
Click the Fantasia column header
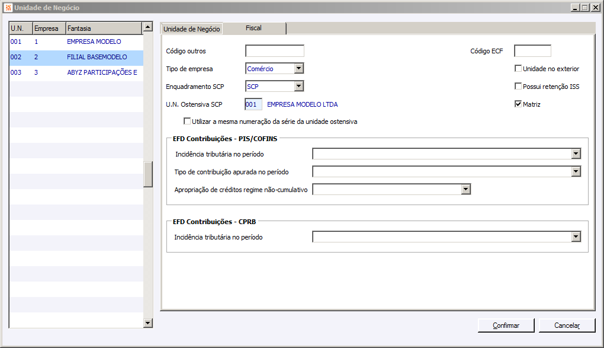(104, 28)
